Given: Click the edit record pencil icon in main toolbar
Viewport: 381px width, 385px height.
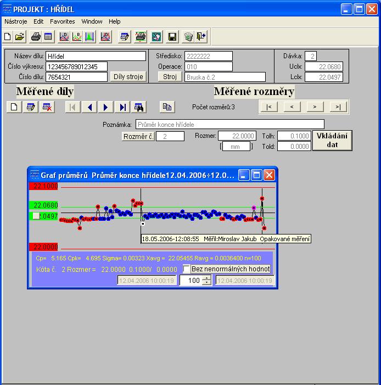Looking at the screenshot, I should point(125,37).
